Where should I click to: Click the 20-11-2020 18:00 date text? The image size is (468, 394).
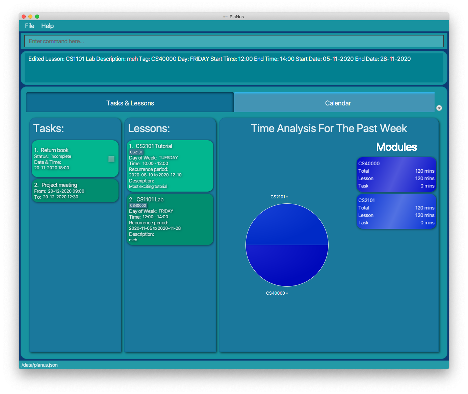coord(52,168)
